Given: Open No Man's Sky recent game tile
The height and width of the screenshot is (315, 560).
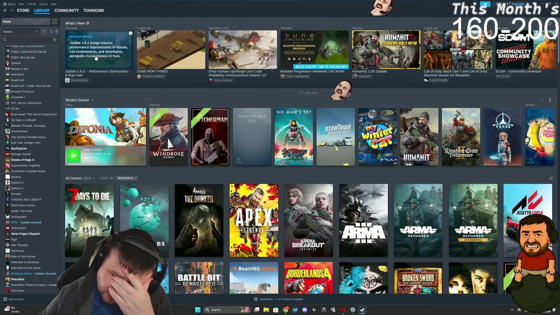Looking at the screenshot, I should [294, 137].
